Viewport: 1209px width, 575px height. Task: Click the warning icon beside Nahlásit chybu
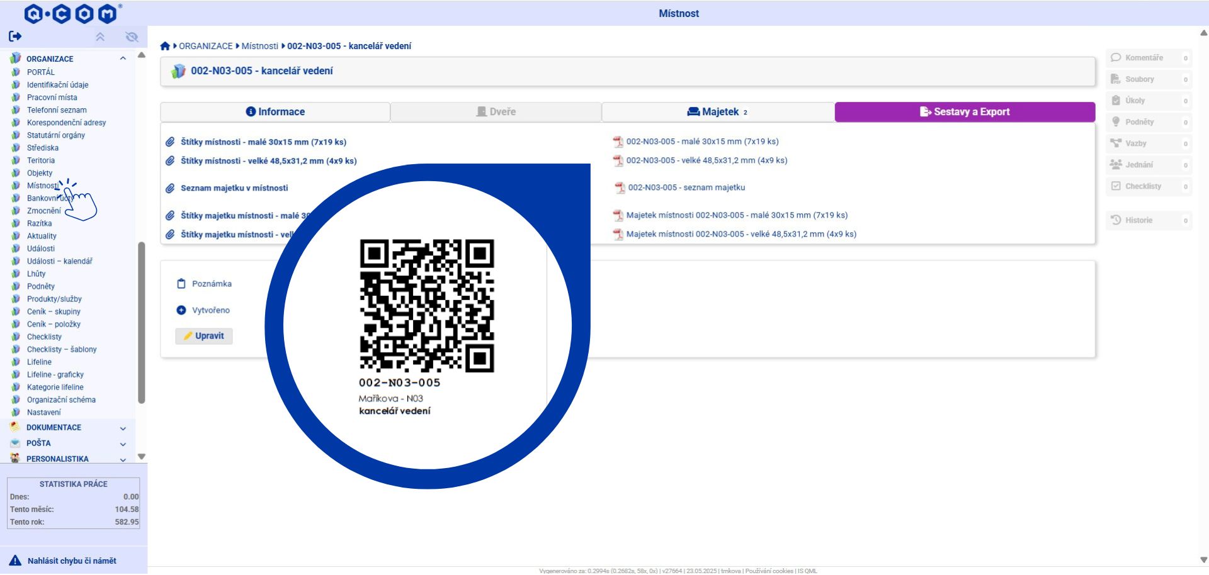click(15, 561)
